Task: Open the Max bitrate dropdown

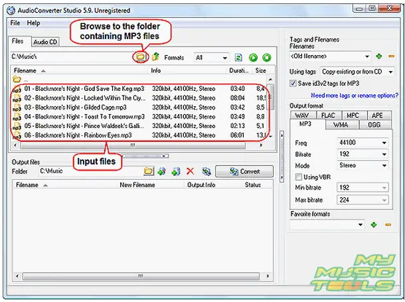Action: [x=384, y=200]
